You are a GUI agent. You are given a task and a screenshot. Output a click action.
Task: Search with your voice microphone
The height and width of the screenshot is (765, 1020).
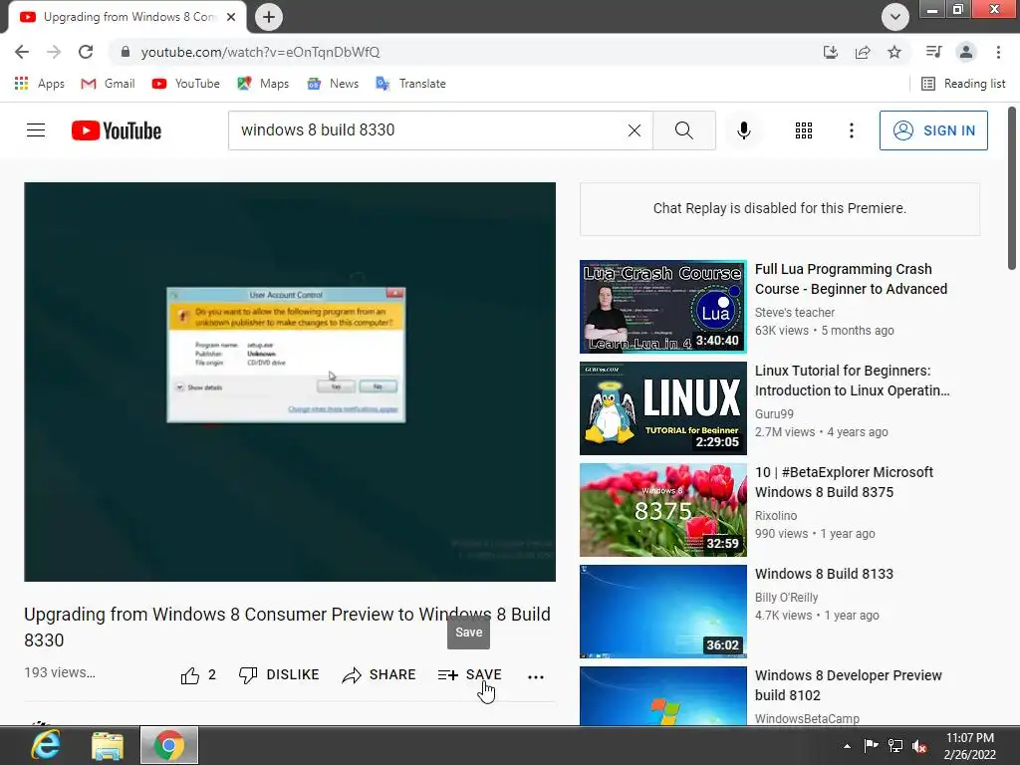tap(743, 130)
